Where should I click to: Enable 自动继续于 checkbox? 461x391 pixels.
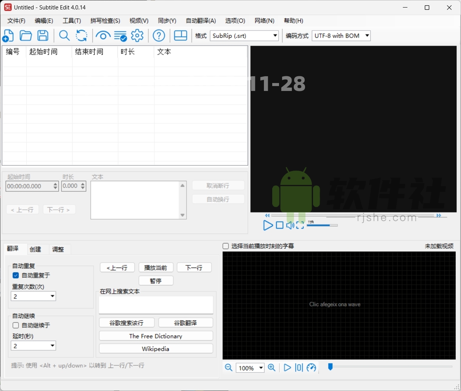[15, 325]
